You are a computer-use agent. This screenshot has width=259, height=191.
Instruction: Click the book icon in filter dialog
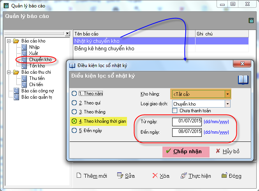click(243, 80)
